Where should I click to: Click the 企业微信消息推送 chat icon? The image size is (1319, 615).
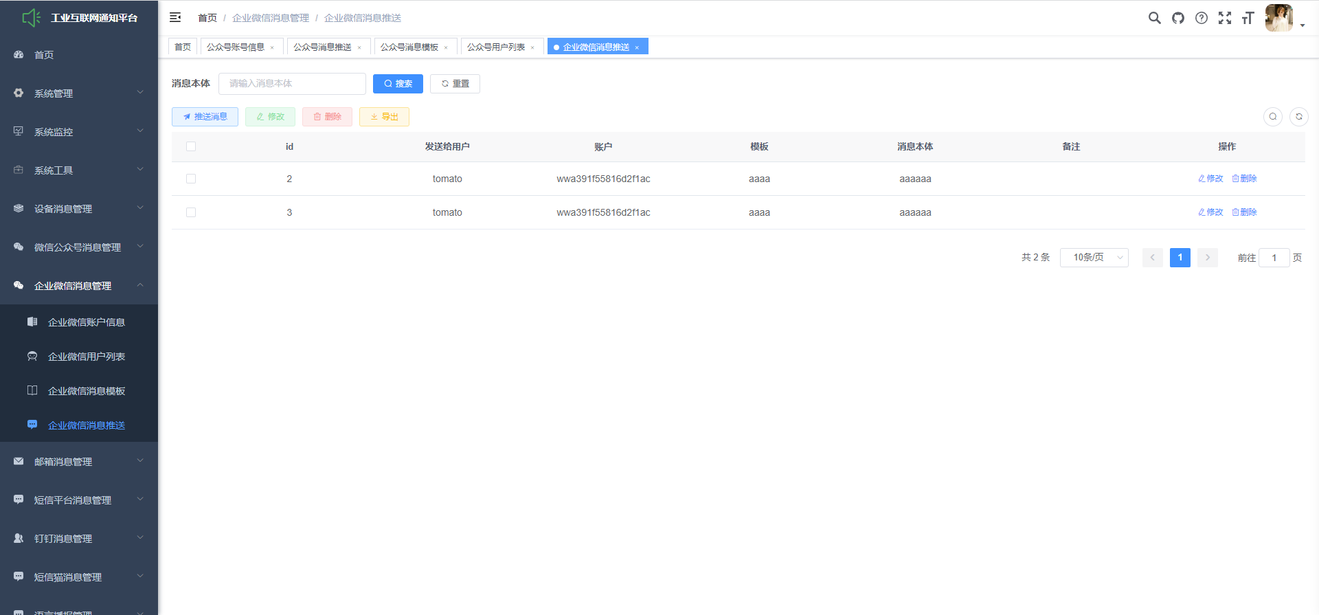click(32, 425)
